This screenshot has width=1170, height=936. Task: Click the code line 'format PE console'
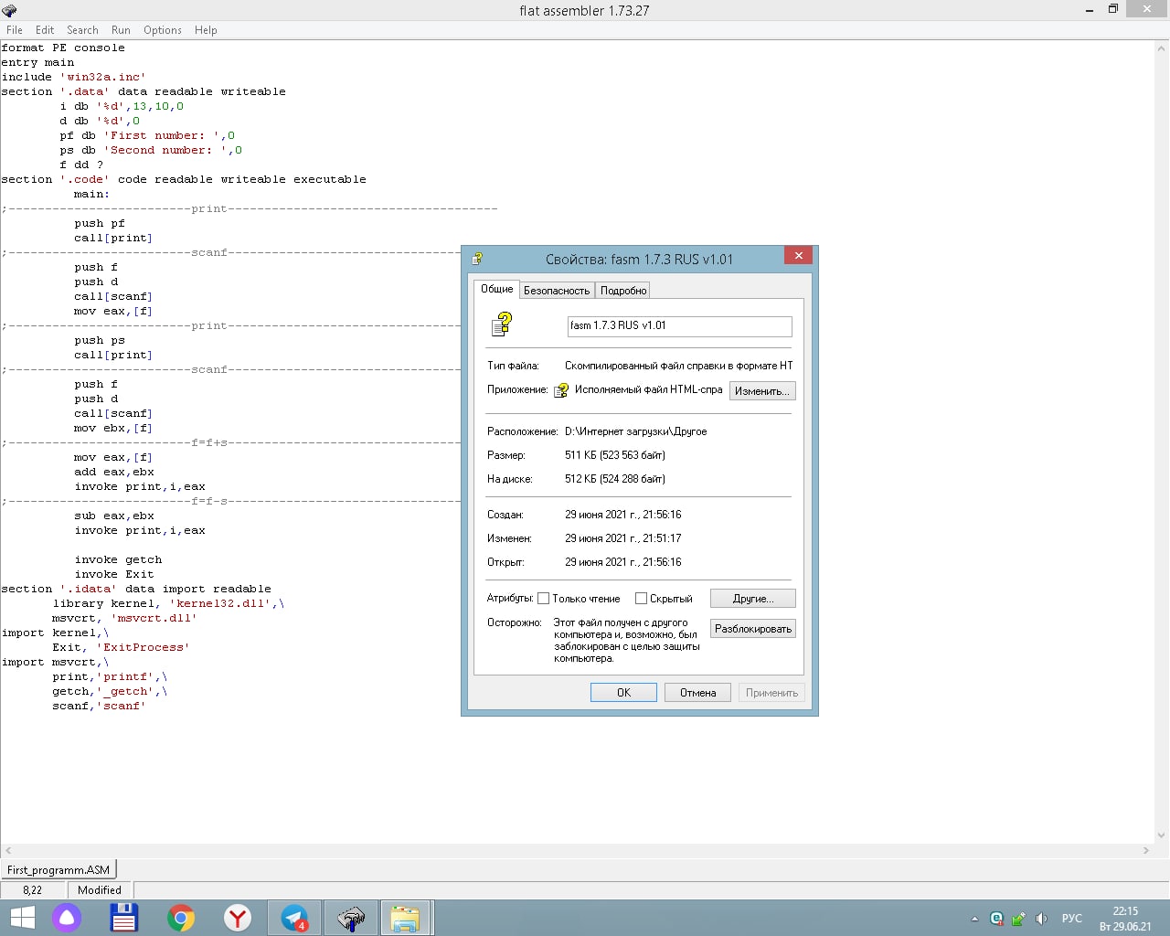tap(63, 48)
